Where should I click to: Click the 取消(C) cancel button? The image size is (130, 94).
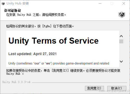[x=117, y=88]
